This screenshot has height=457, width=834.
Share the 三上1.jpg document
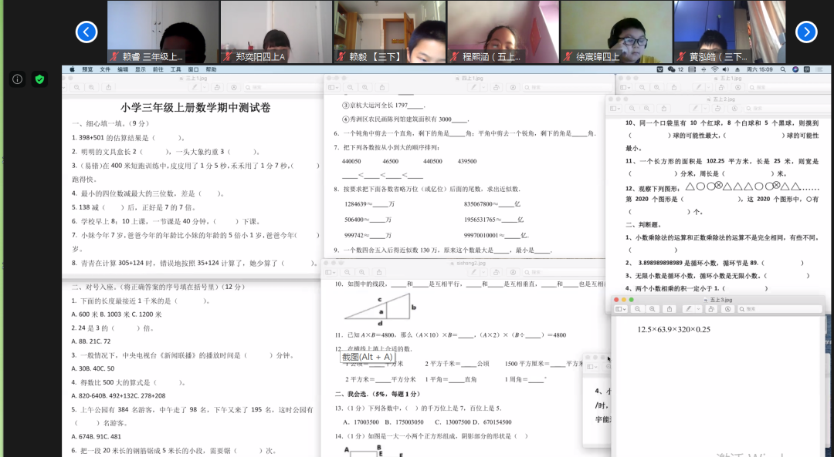(x=109, y=87)
